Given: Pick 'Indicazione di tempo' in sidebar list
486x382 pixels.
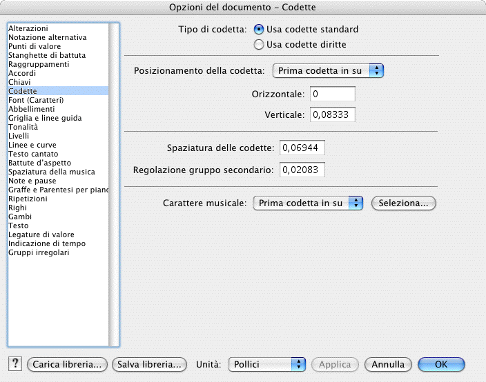Looking at the screenshot, I should click(43, 243).
